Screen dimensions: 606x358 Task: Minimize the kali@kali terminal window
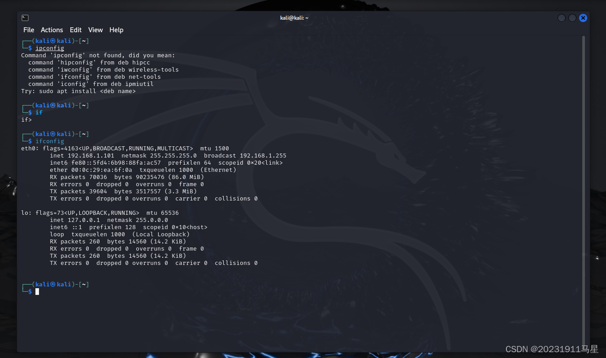(561, 18)
